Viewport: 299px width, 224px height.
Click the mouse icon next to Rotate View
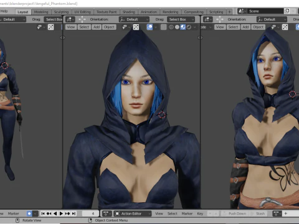point(17,220)
